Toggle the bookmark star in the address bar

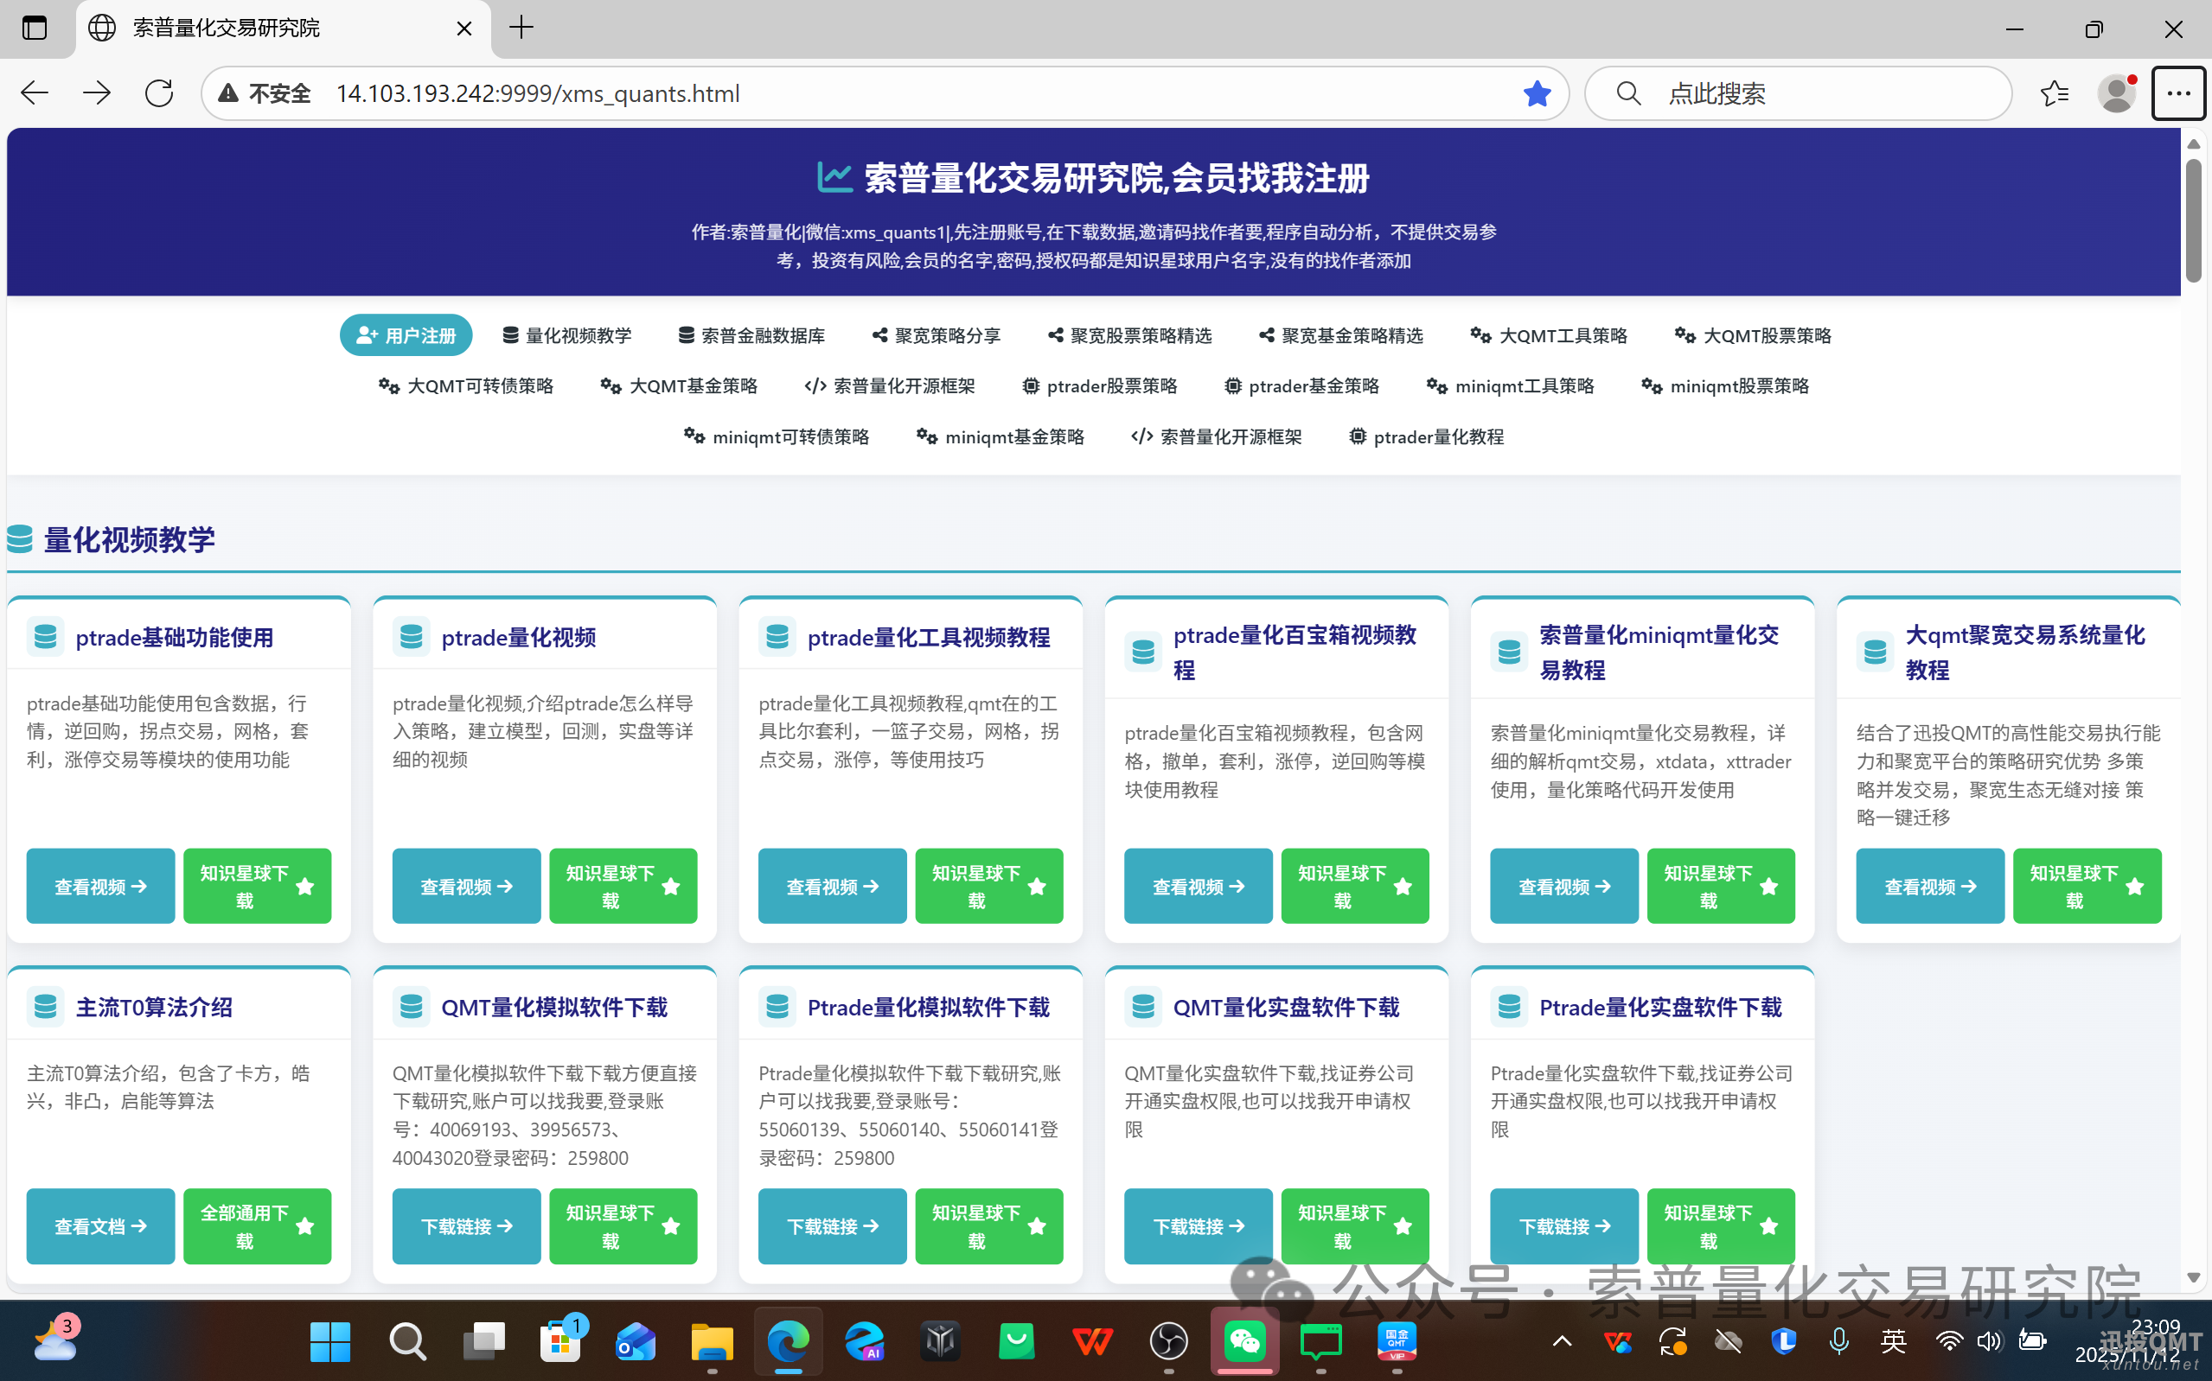tap(1537, 92)
